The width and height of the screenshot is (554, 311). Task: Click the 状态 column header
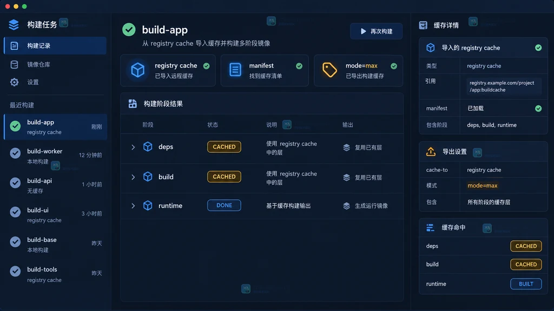click(213, 125)
